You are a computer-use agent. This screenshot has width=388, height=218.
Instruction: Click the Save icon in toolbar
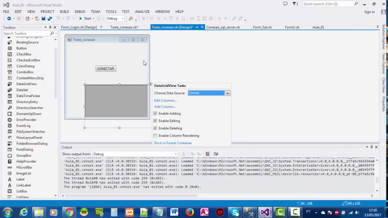tap(44, 18)
